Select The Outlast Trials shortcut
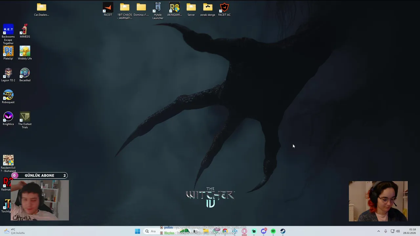 click(25, 120)
